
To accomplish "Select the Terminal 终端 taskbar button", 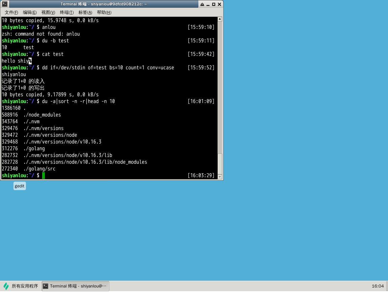I will point(75,286).
